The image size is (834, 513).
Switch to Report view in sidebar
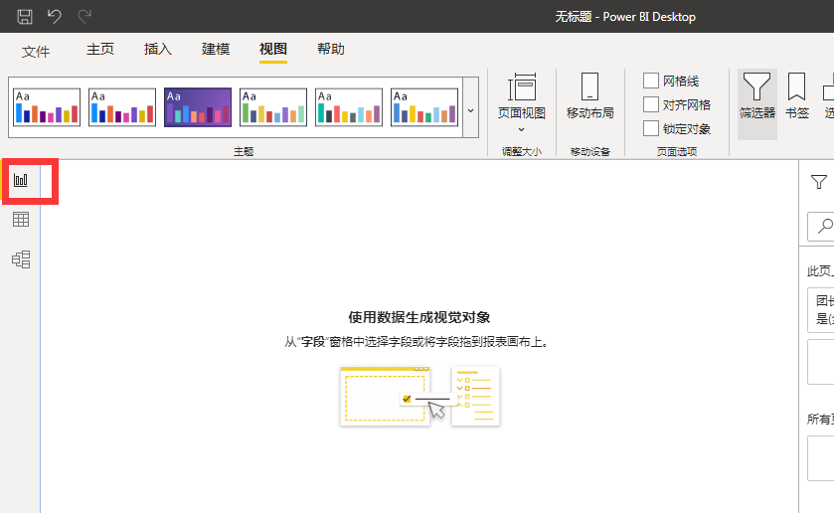pos(21,180)
